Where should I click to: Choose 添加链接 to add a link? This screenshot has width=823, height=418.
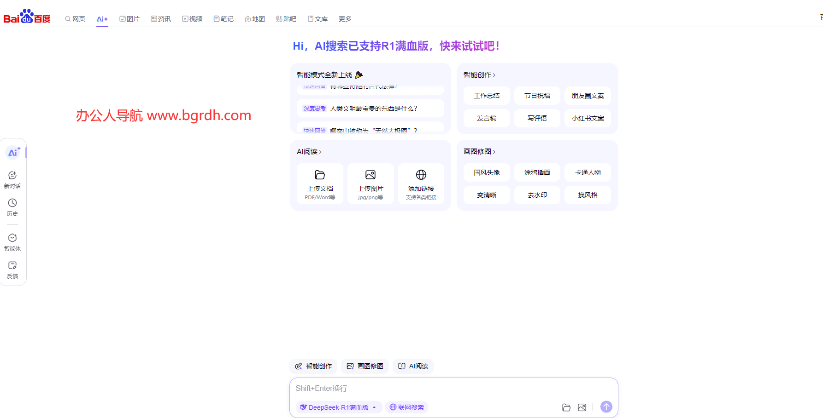[421, 183]
